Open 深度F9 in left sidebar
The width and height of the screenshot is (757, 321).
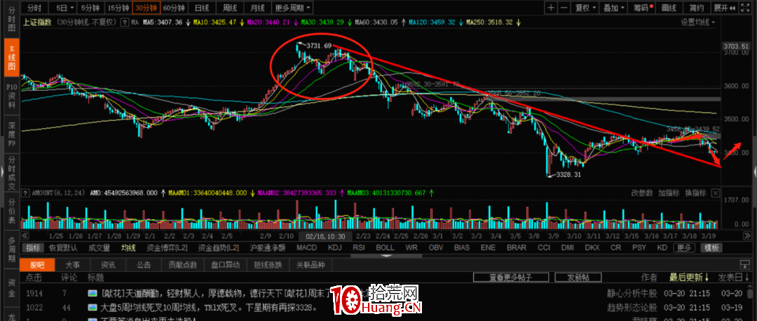pos(12,133)
